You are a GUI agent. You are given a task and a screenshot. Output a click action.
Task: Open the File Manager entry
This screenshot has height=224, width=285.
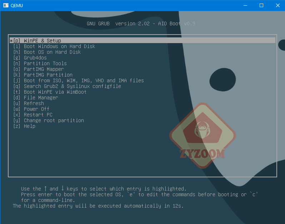(x=36, y=98)
